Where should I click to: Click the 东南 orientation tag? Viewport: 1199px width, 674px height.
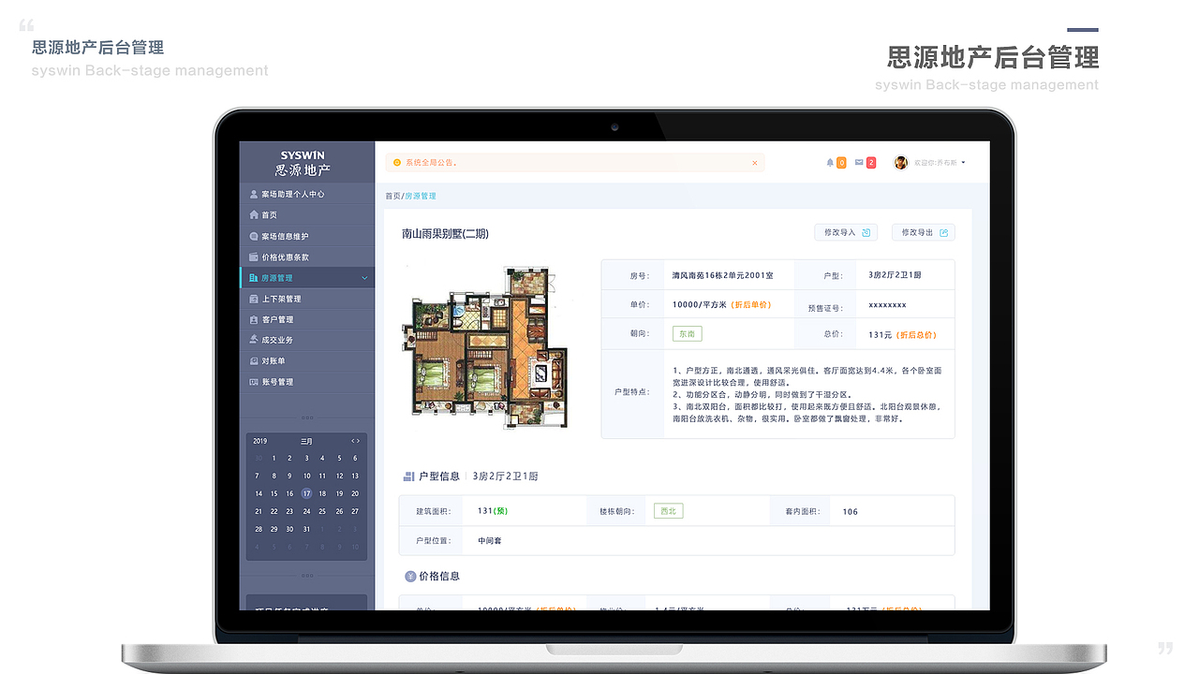point(687,333)
